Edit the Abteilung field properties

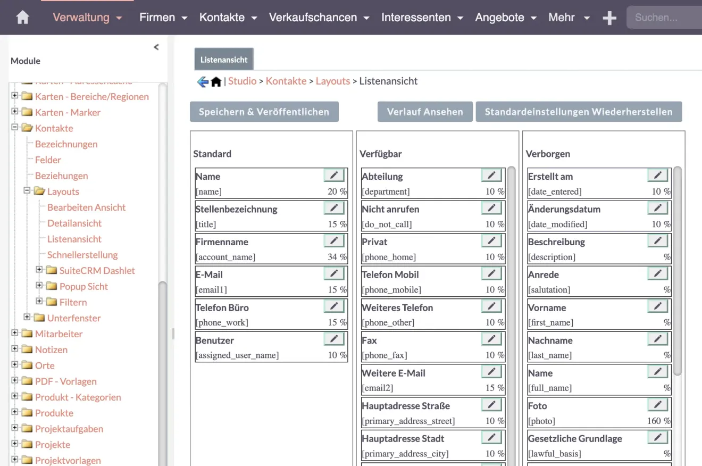click(x=491, y=175)
